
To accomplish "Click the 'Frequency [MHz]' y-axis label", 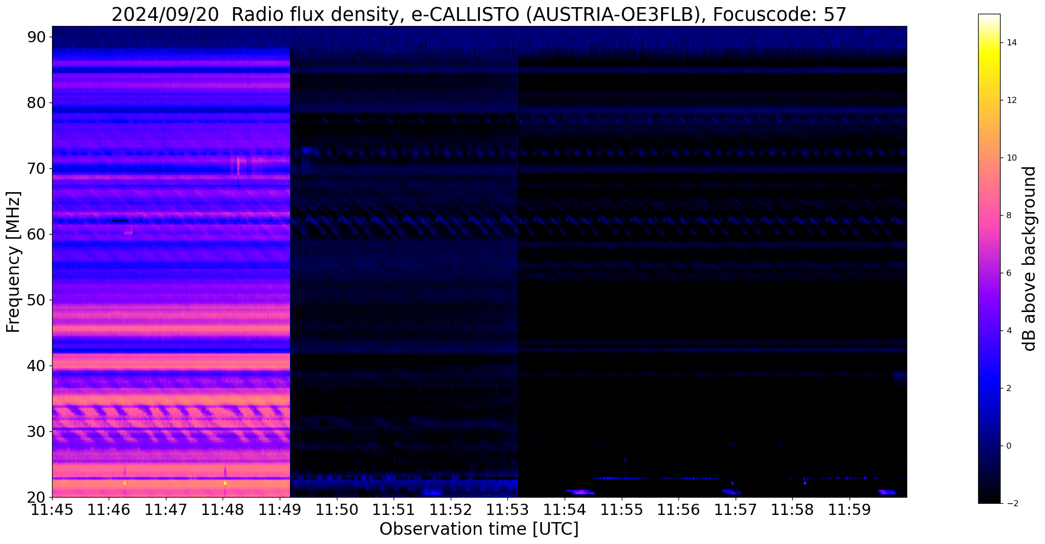I will [13, 262].
